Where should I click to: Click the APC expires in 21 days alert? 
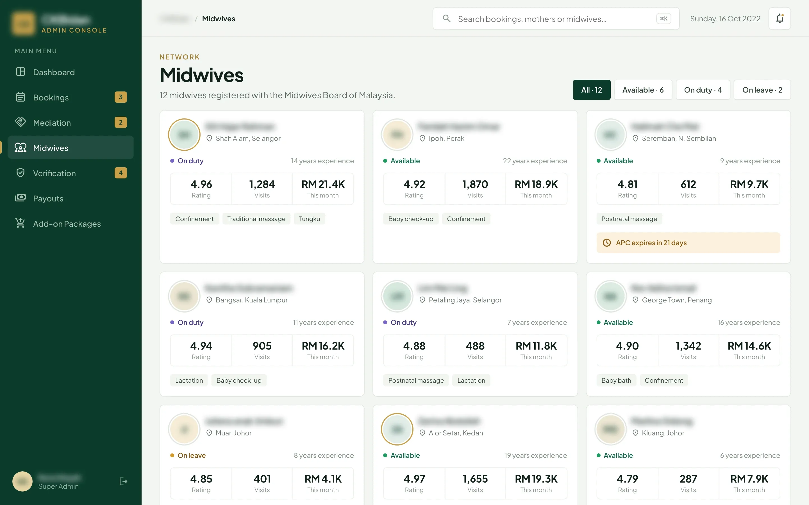[688, 243]
